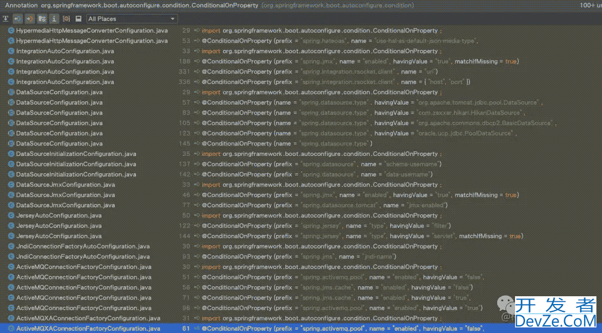Click the usage arrow icon beside line number 53

[197, 41]
